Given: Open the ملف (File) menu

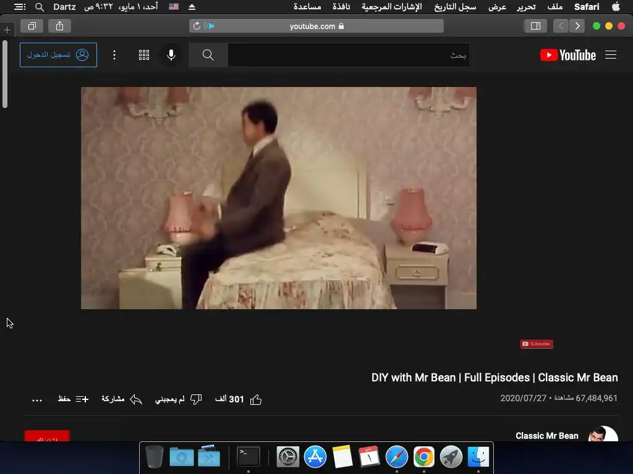Looking at the screenshot, I should click(555, 6).
